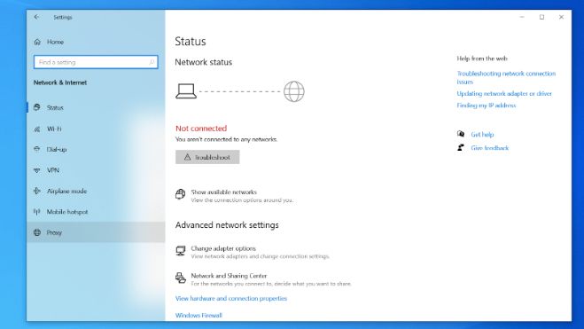Click the Proxy globe icon
This screenshot has width=584, height=329.
37,232
